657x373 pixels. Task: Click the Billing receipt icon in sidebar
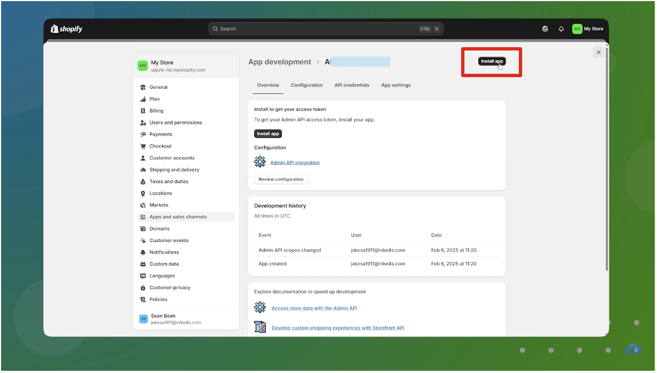[143, 110]
